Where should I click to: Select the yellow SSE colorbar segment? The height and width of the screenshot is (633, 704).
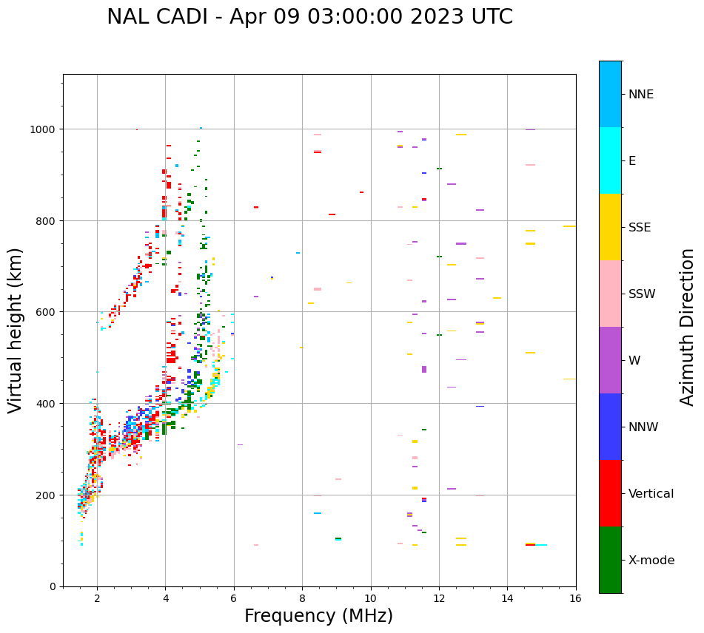pos(610,227)
